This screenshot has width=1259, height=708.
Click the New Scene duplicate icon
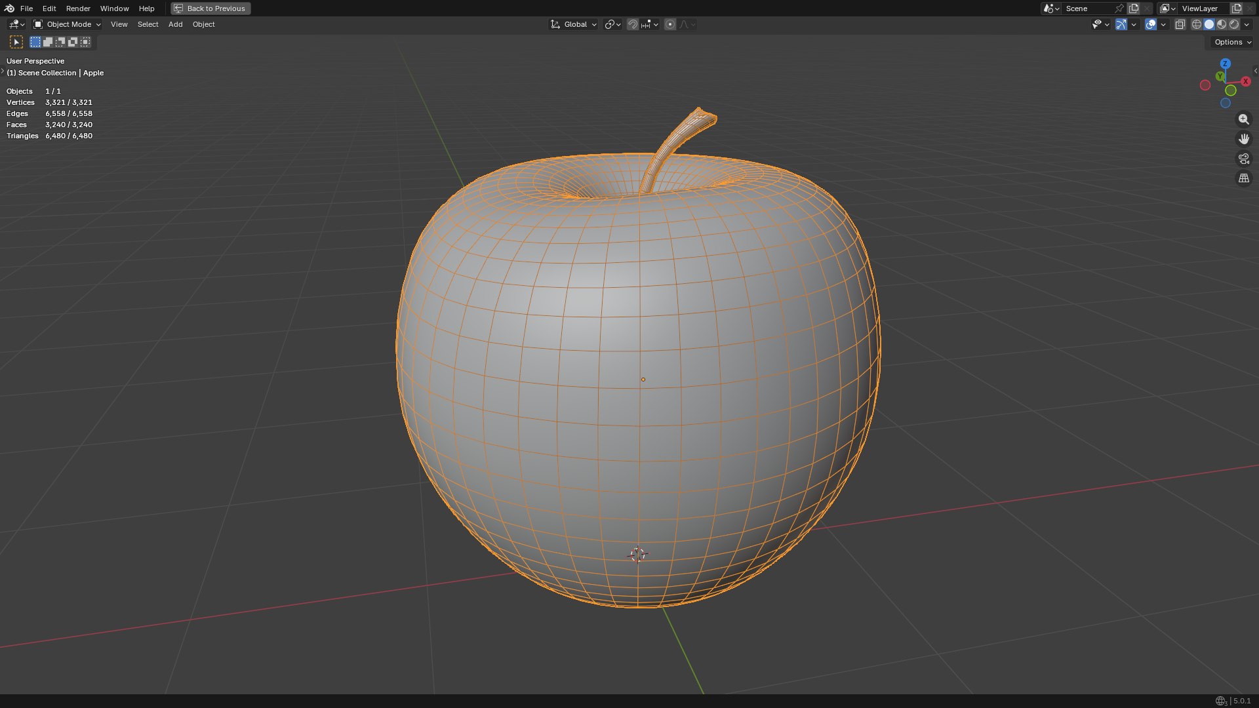tap(1134, 9)
